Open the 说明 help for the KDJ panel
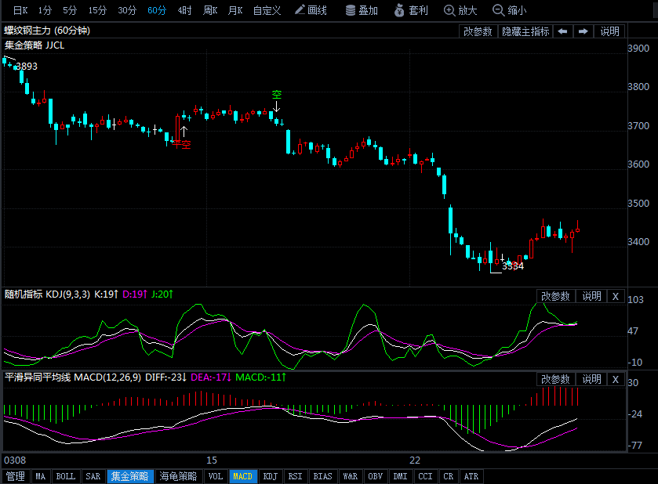The height and width of the screenshot is (484, 658). click(590, 297)
